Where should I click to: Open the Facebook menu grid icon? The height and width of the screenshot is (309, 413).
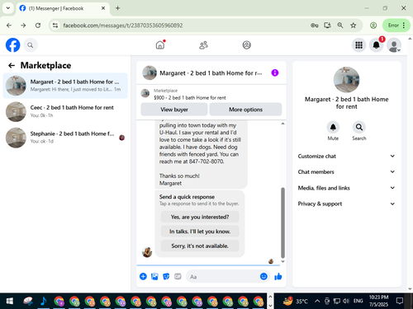(x=358, y=45)
